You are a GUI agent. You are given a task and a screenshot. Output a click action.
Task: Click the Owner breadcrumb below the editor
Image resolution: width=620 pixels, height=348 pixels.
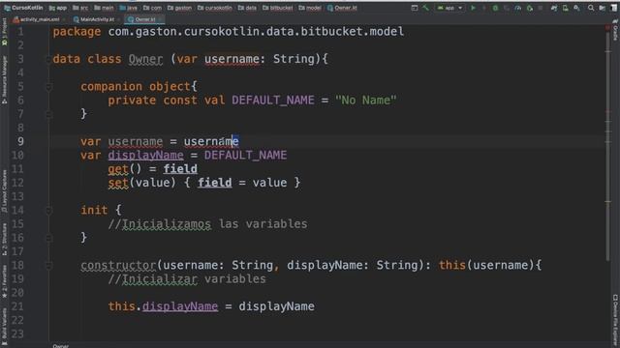click(60, 346)
